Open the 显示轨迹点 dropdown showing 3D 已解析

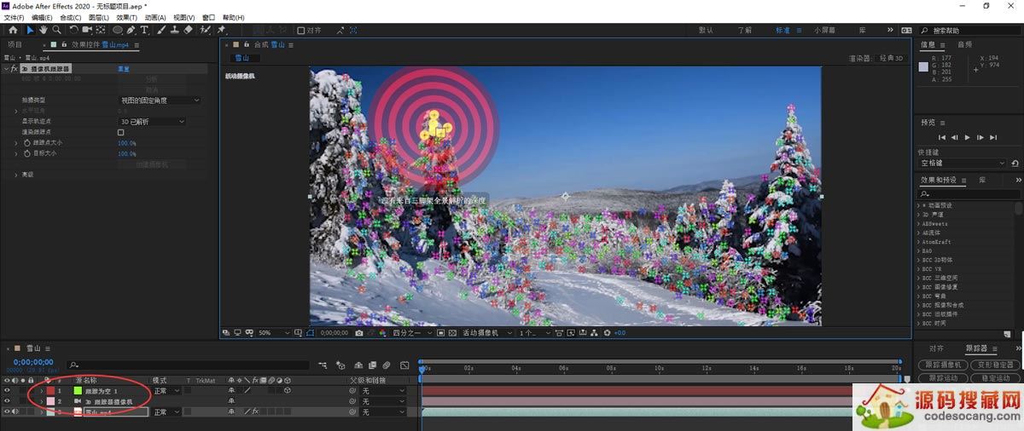point(151,122)
